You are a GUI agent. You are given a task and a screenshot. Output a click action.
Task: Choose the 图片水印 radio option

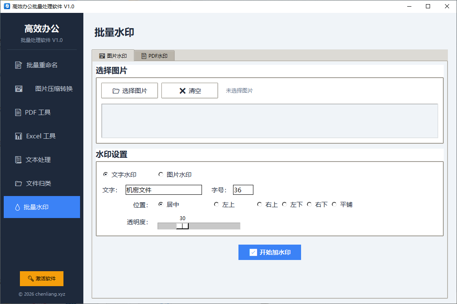(160, 174)
